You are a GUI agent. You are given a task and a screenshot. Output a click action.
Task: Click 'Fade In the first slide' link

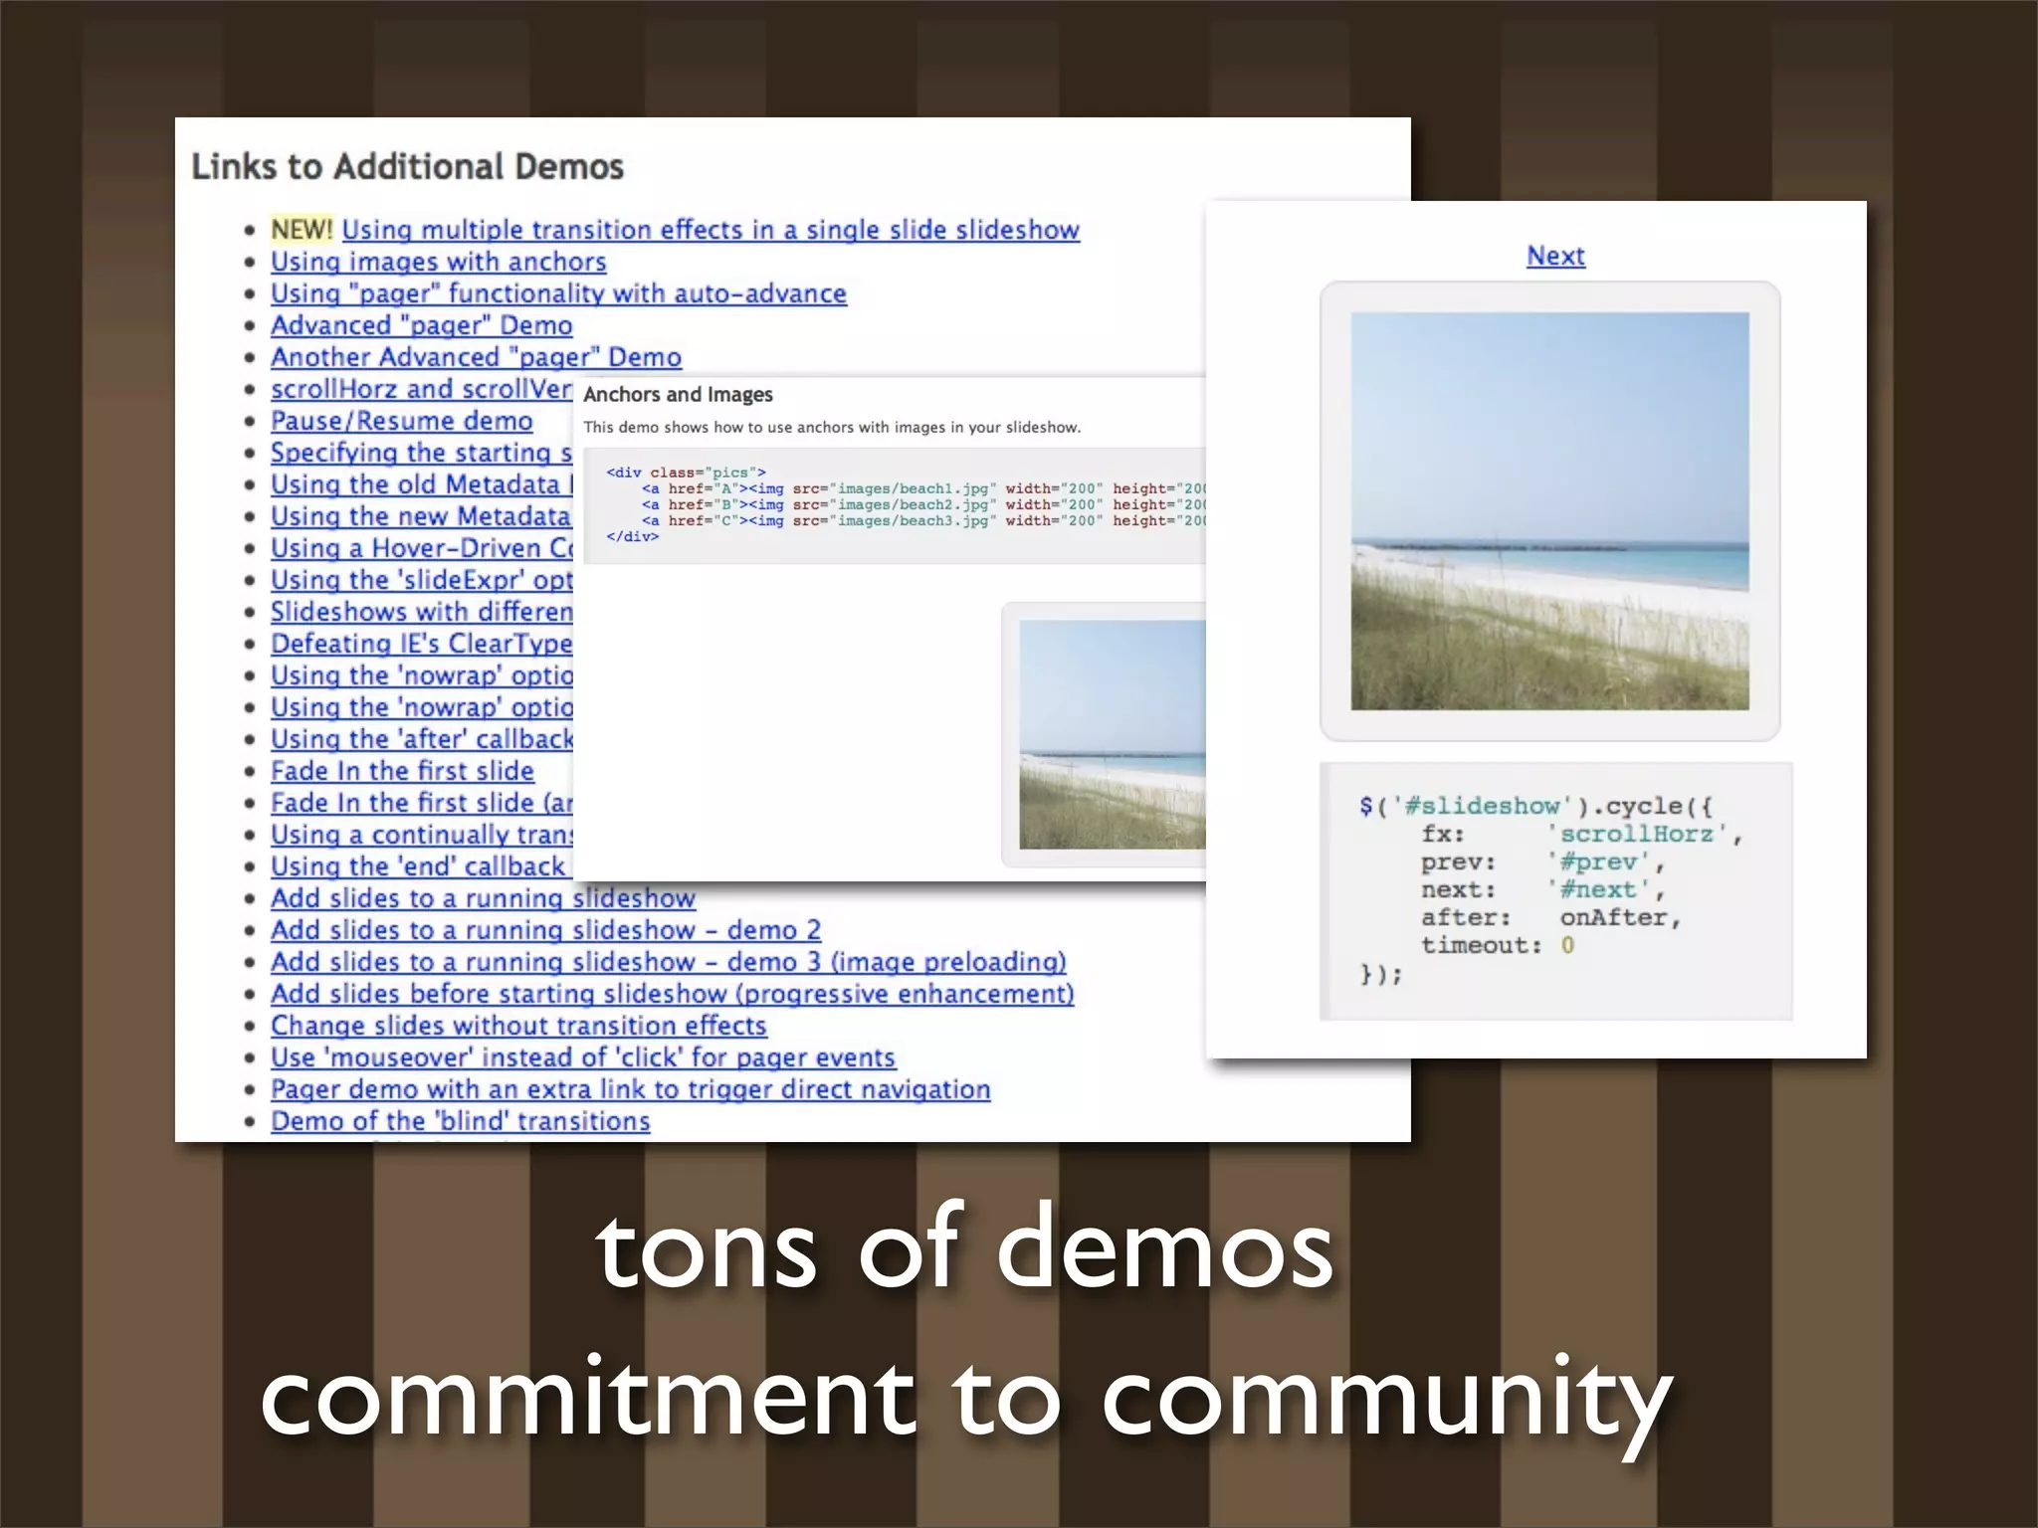402,771
